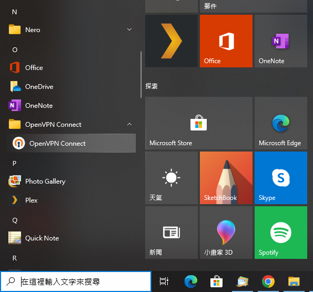Open the orange Office tile
This screenshot has width=313, height=292.
(226, 41)
